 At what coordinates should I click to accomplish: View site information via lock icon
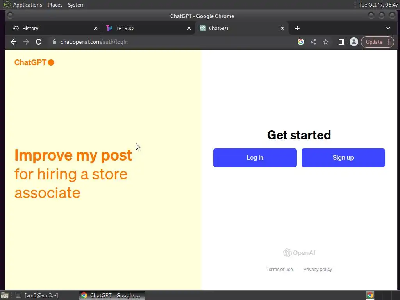click(54, 42)
